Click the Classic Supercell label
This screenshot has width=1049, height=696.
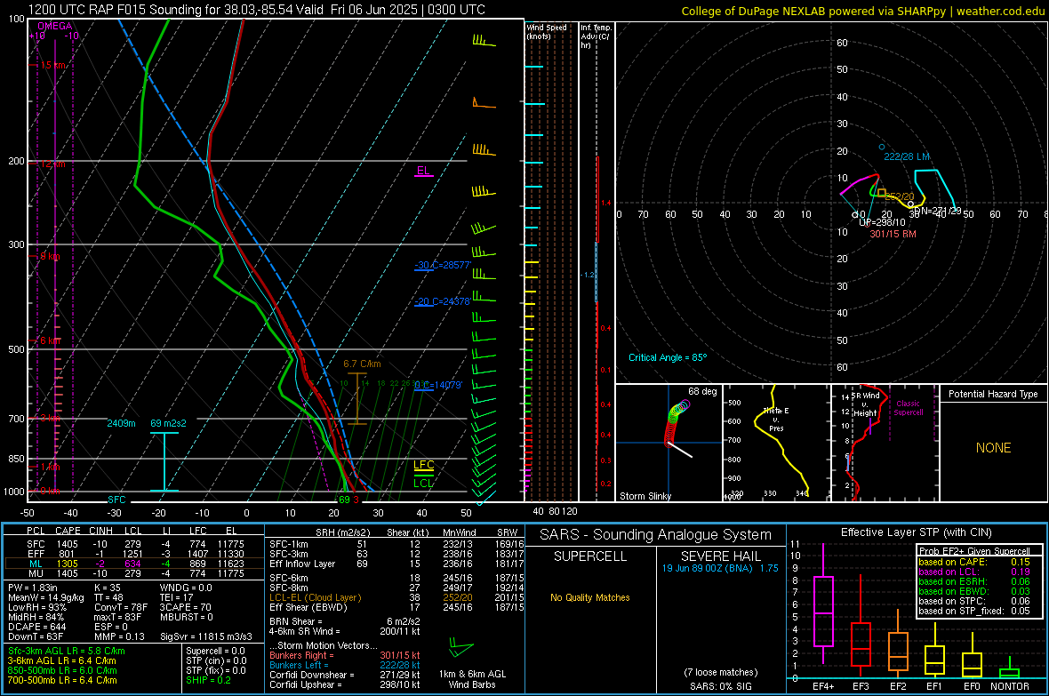point(909,408)
